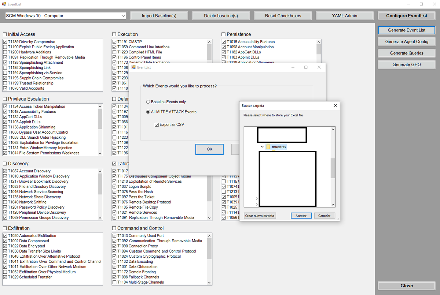This screenshot has width=440, height=295.
Task: Select All MITRE ATT&CK Events radio button
Action: click(x=148, y=112)
